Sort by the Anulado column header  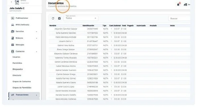153,25
